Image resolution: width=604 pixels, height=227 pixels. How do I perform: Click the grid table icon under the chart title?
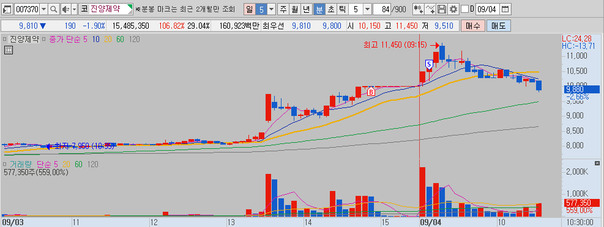9,50
